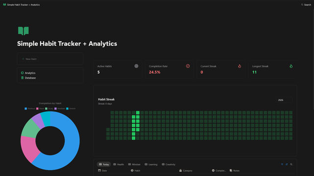The height and width of the screenshot is (176, 314).
Task: Open the Search button in top bar
Action: tap(306, 4)
